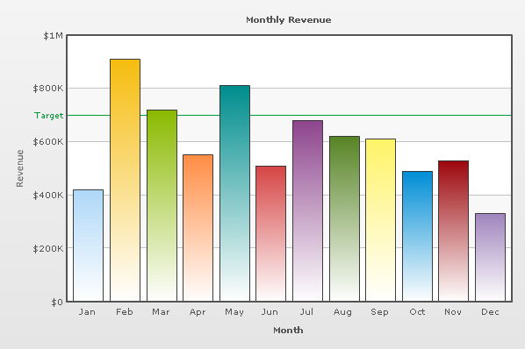The image size is (525, 349).
Task: Click the $600K axis label
Action: click(48, 142)
